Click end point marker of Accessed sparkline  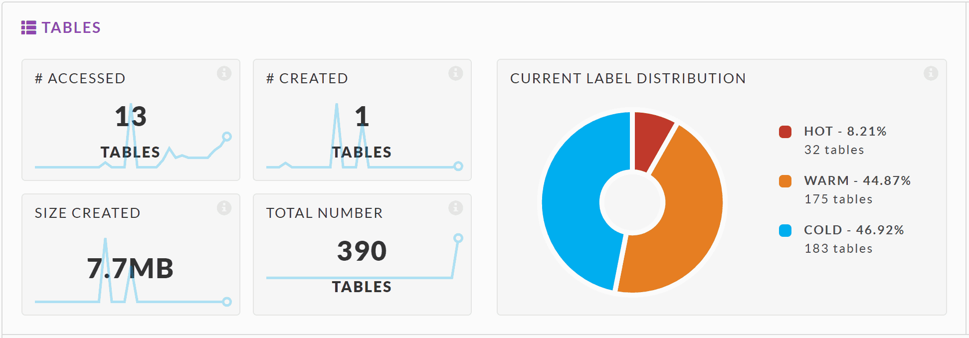click(x=227, y=137)
